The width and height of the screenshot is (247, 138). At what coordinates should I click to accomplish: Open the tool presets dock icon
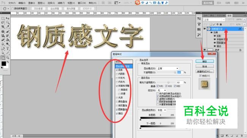(199, 35)
